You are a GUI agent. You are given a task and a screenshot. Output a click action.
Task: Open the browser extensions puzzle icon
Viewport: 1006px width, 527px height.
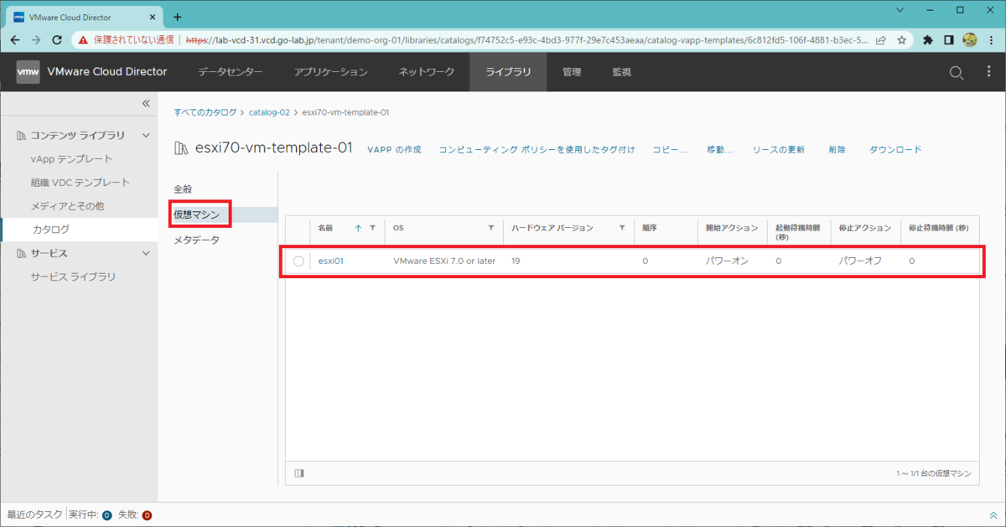pyautogui.click(x=928, y=39)
